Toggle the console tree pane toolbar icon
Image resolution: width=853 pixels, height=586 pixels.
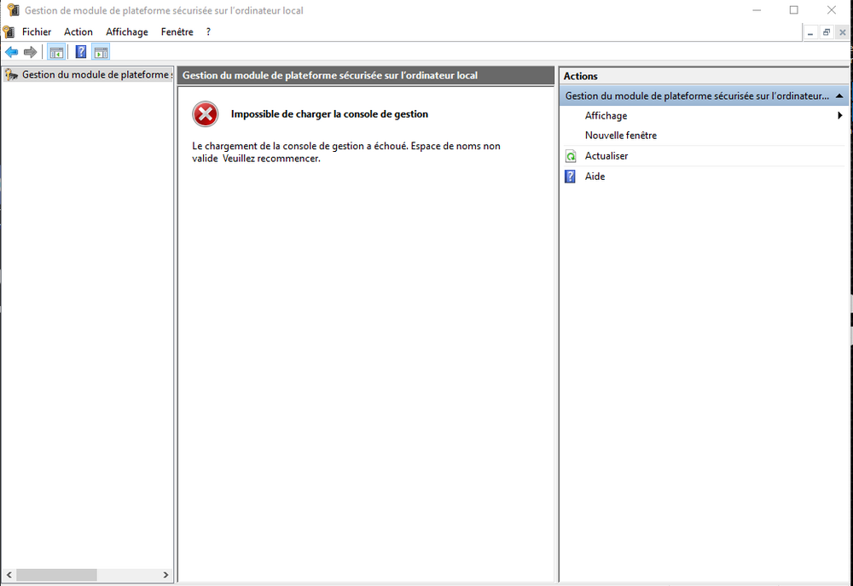pyautogui.click(x=56, y=52)
